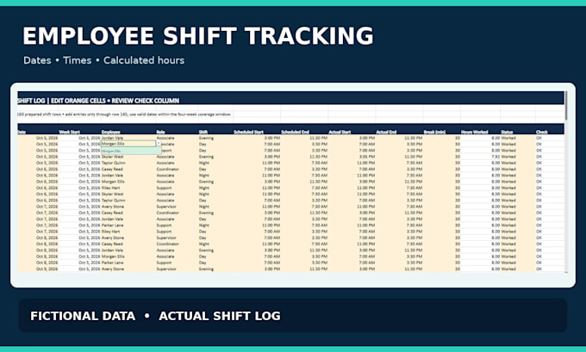Select Jordan Vale in the first Oct 5 row
Viewport: 586px width, 352px height.
(112, 138)
